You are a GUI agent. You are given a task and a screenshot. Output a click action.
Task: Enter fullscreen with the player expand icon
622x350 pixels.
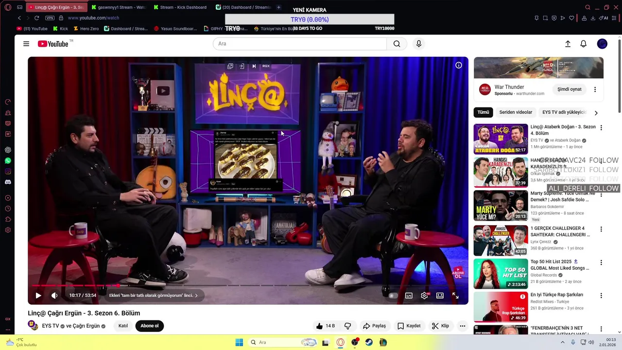point(455,295)
